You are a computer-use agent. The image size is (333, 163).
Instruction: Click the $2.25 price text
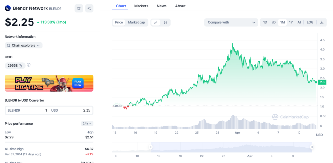tap(19, 22)
